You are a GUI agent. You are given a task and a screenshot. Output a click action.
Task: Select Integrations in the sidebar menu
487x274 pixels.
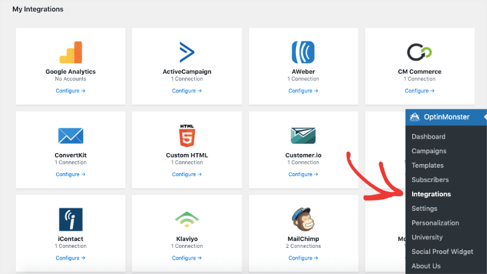click(431, 194)
